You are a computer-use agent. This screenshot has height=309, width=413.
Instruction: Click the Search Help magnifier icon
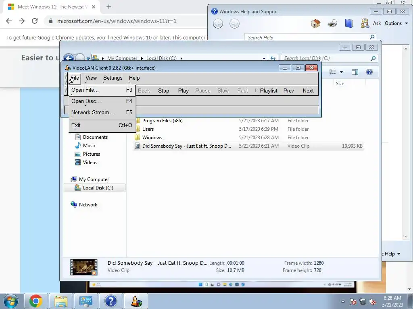(372, 37)
